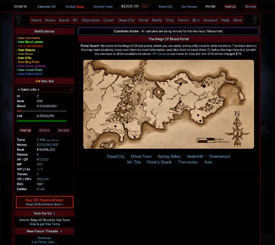Open New House Posts notification
This screenshot has width=275, height=245.
click(30, 70)
